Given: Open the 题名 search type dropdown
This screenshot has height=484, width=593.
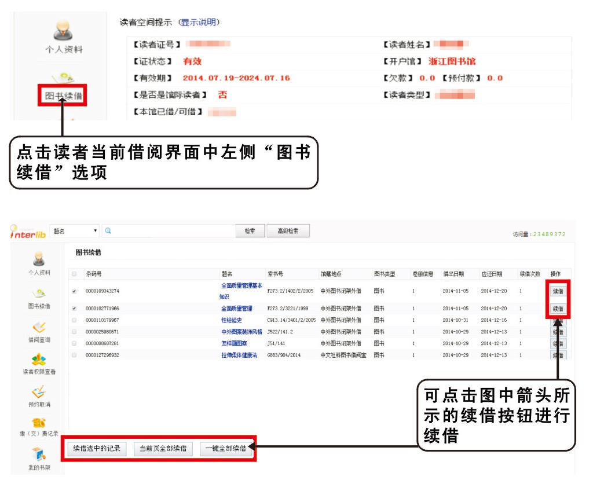Looking at the screenshot, I should pos(75,231).
